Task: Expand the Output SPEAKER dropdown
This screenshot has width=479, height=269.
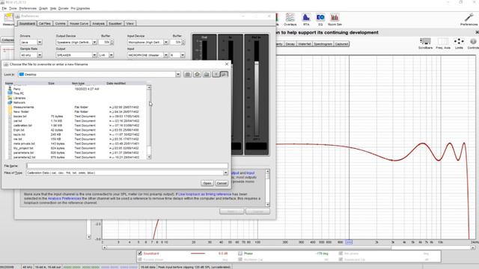Action: click(94, 55)
